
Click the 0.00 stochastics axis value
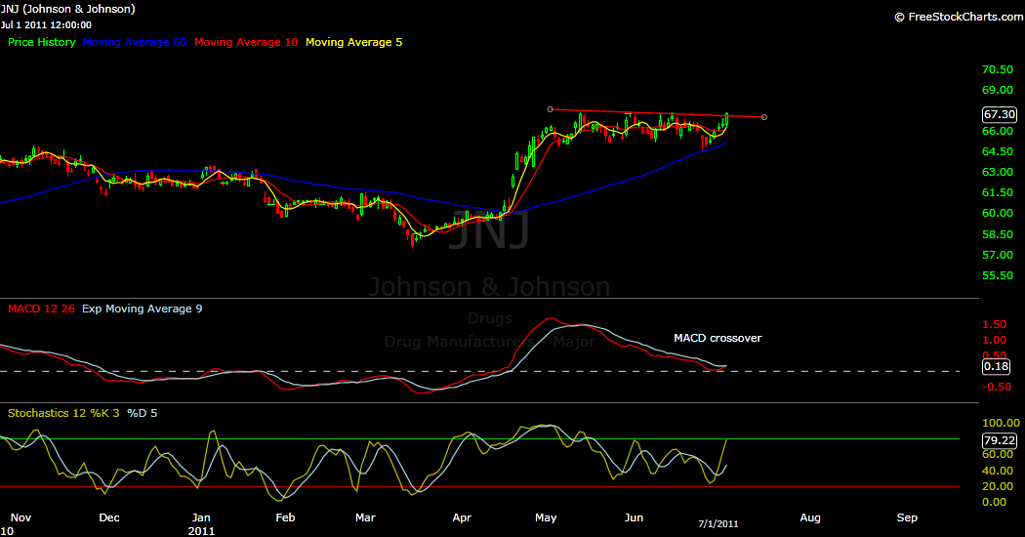point(995,502)
